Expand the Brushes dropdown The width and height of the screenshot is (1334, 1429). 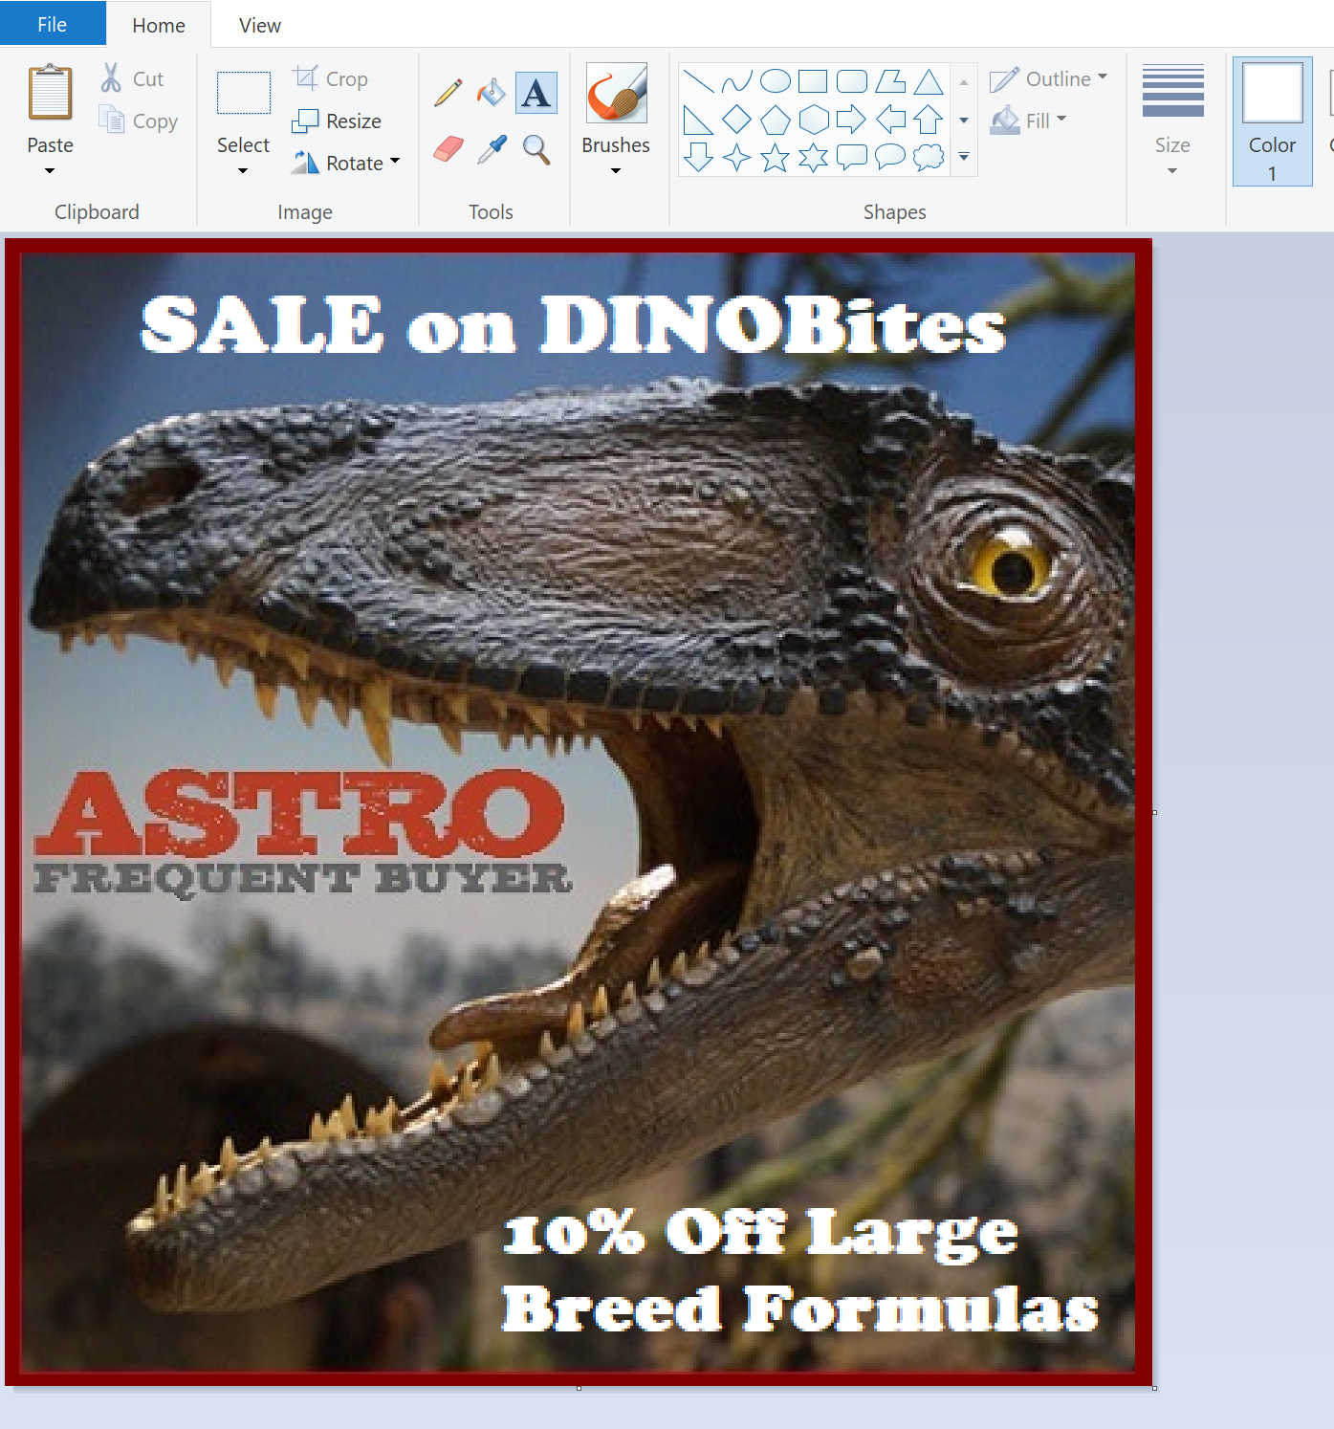pos(616,171)
